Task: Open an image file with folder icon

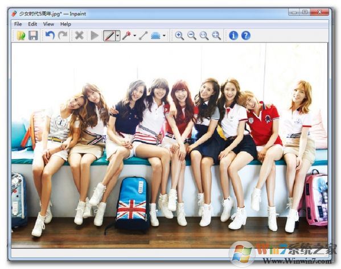Action: (x=21, y=35)
